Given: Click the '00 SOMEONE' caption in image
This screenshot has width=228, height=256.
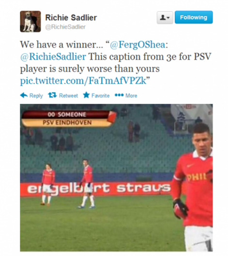Looking at the screenshot, I should coord(67,114).
